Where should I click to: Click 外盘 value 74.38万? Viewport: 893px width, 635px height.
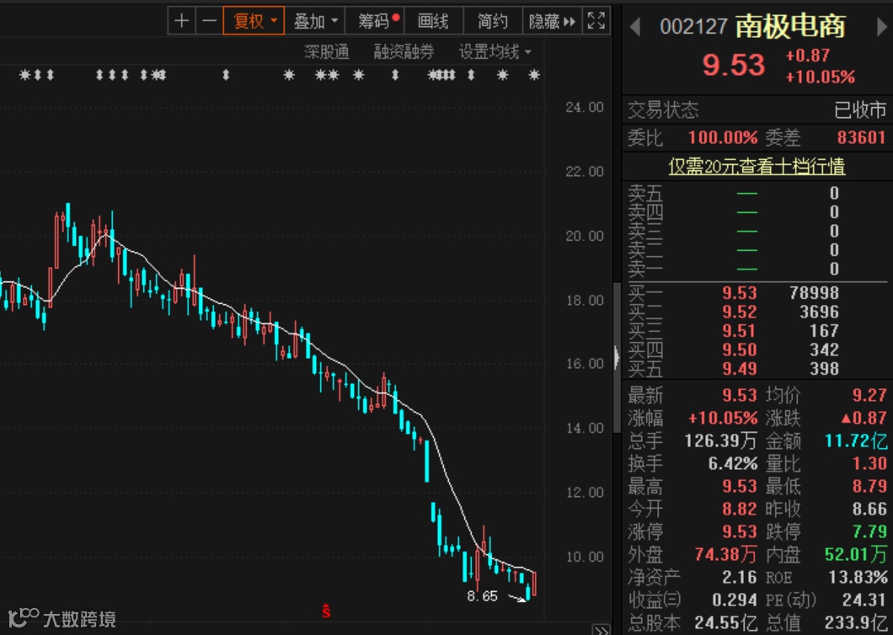pyautogui.click(x=725, y=553)
